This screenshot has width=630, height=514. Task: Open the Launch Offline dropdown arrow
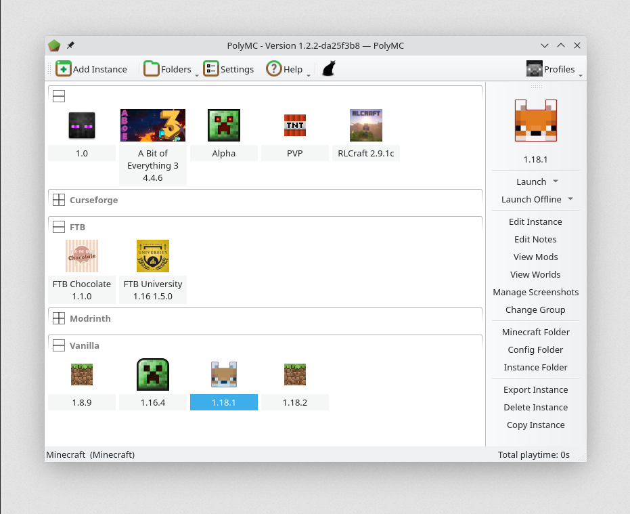570,199
